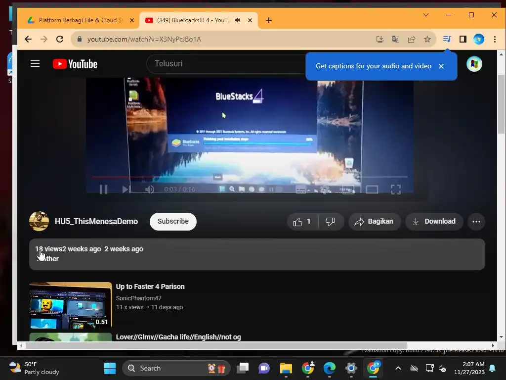This screenshot has height=380, width=506.
Task: Close the BlueStacks YouTube tab
Action: pyautogui.click(x=250, y=20)
